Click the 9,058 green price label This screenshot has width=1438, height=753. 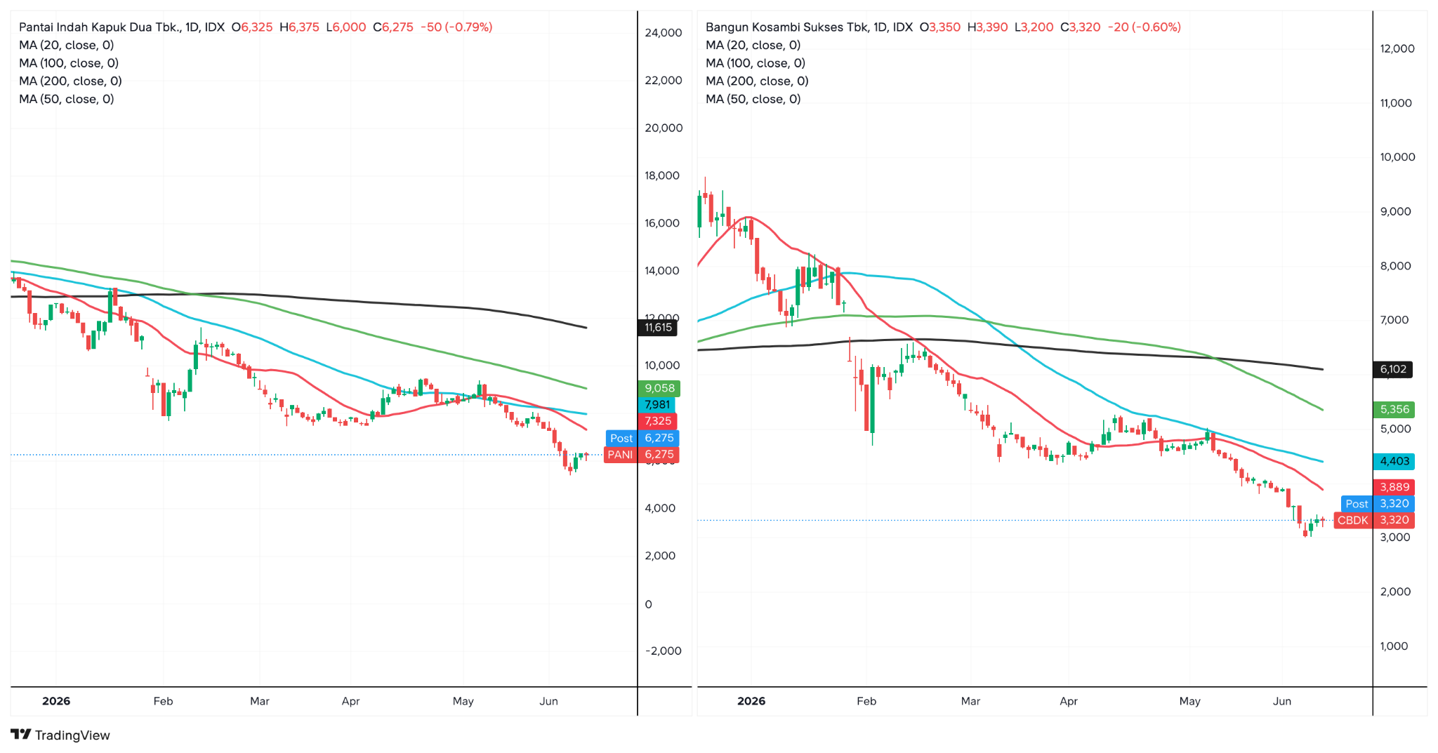point(659,388)
